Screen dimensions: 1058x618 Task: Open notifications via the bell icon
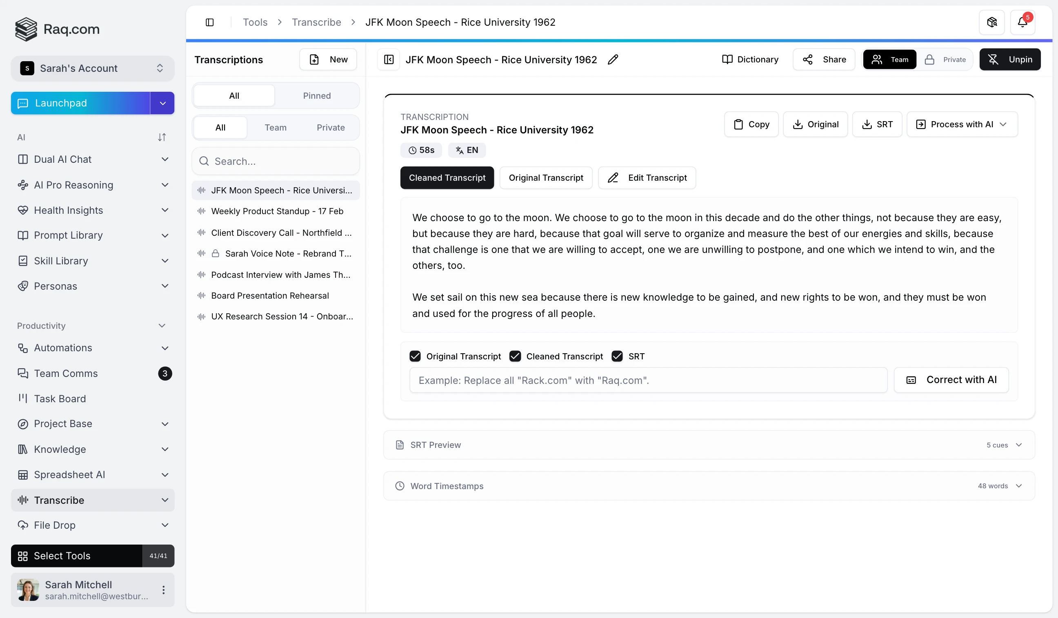[1023, 22]
